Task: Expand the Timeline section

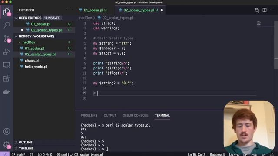Action: 16,148
